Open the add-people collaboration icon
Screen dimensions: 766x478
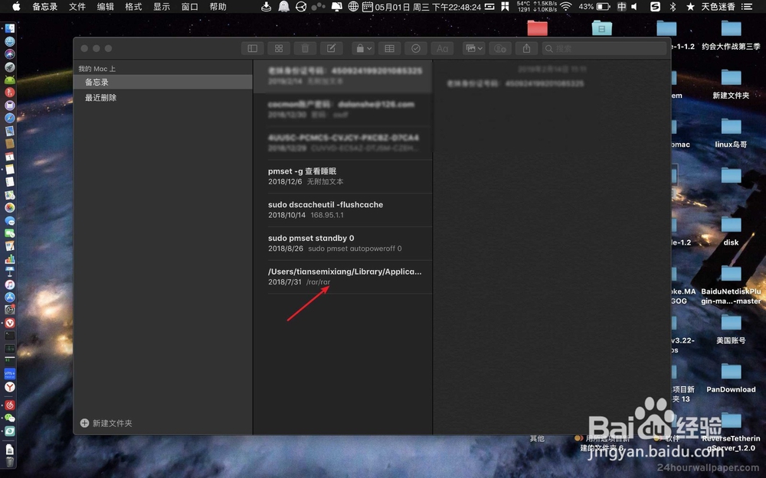point(500,47)
